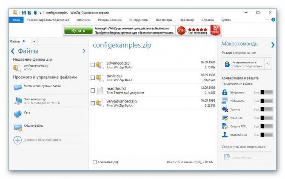Click the Save floppy icon in quick toolbar
This screenshot has width=285, height=179.
tap(24, 12)
